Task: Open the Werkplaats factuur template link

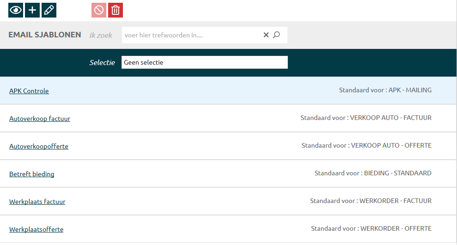Action: pyautogui.click(x=37, y=202)
